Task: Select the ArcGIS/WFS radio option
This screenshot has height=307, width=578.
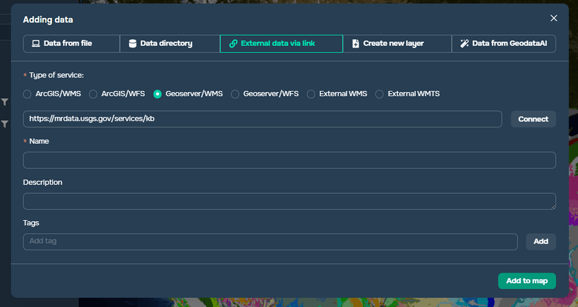Action: 93,94
